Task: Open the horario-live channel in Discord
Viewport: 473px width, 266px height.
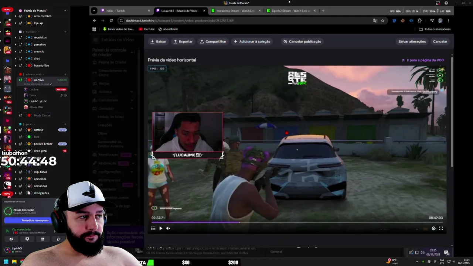Action: tap(41, 65)
